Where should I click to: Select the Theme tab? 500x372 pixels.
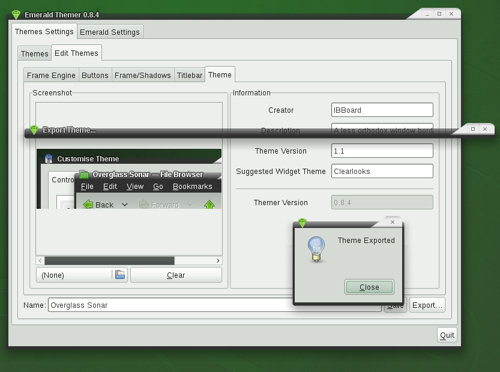(220, 74)
